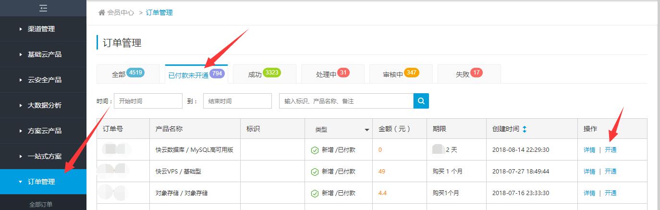The image size is (660, 210).
Task: Open 方案云产品 in the sidebar
Action: (44, 131)
